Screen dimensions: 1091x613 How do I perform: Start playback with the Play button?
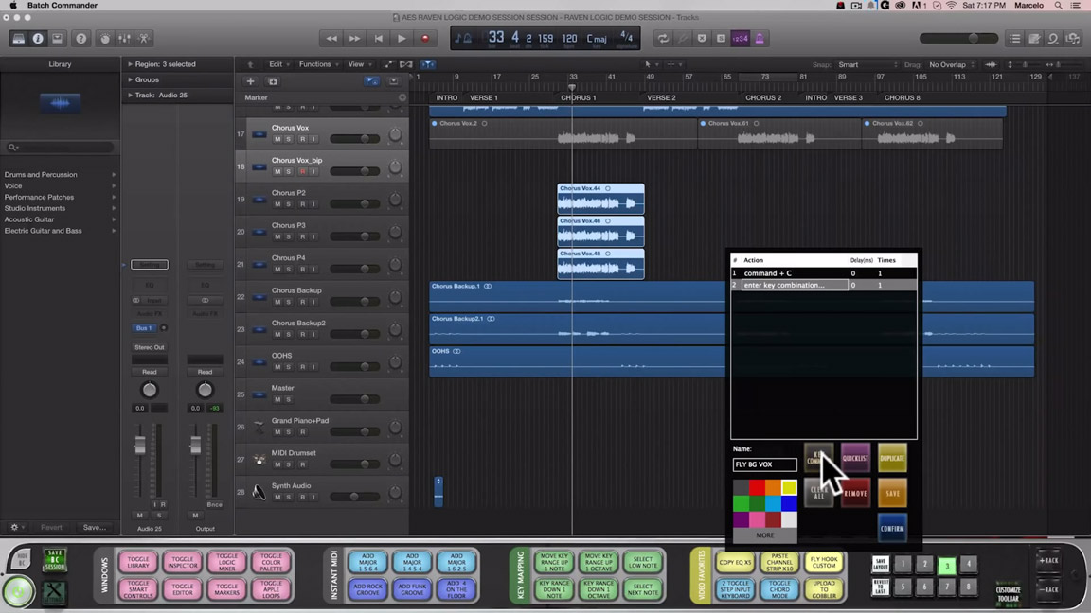point(402,39)
